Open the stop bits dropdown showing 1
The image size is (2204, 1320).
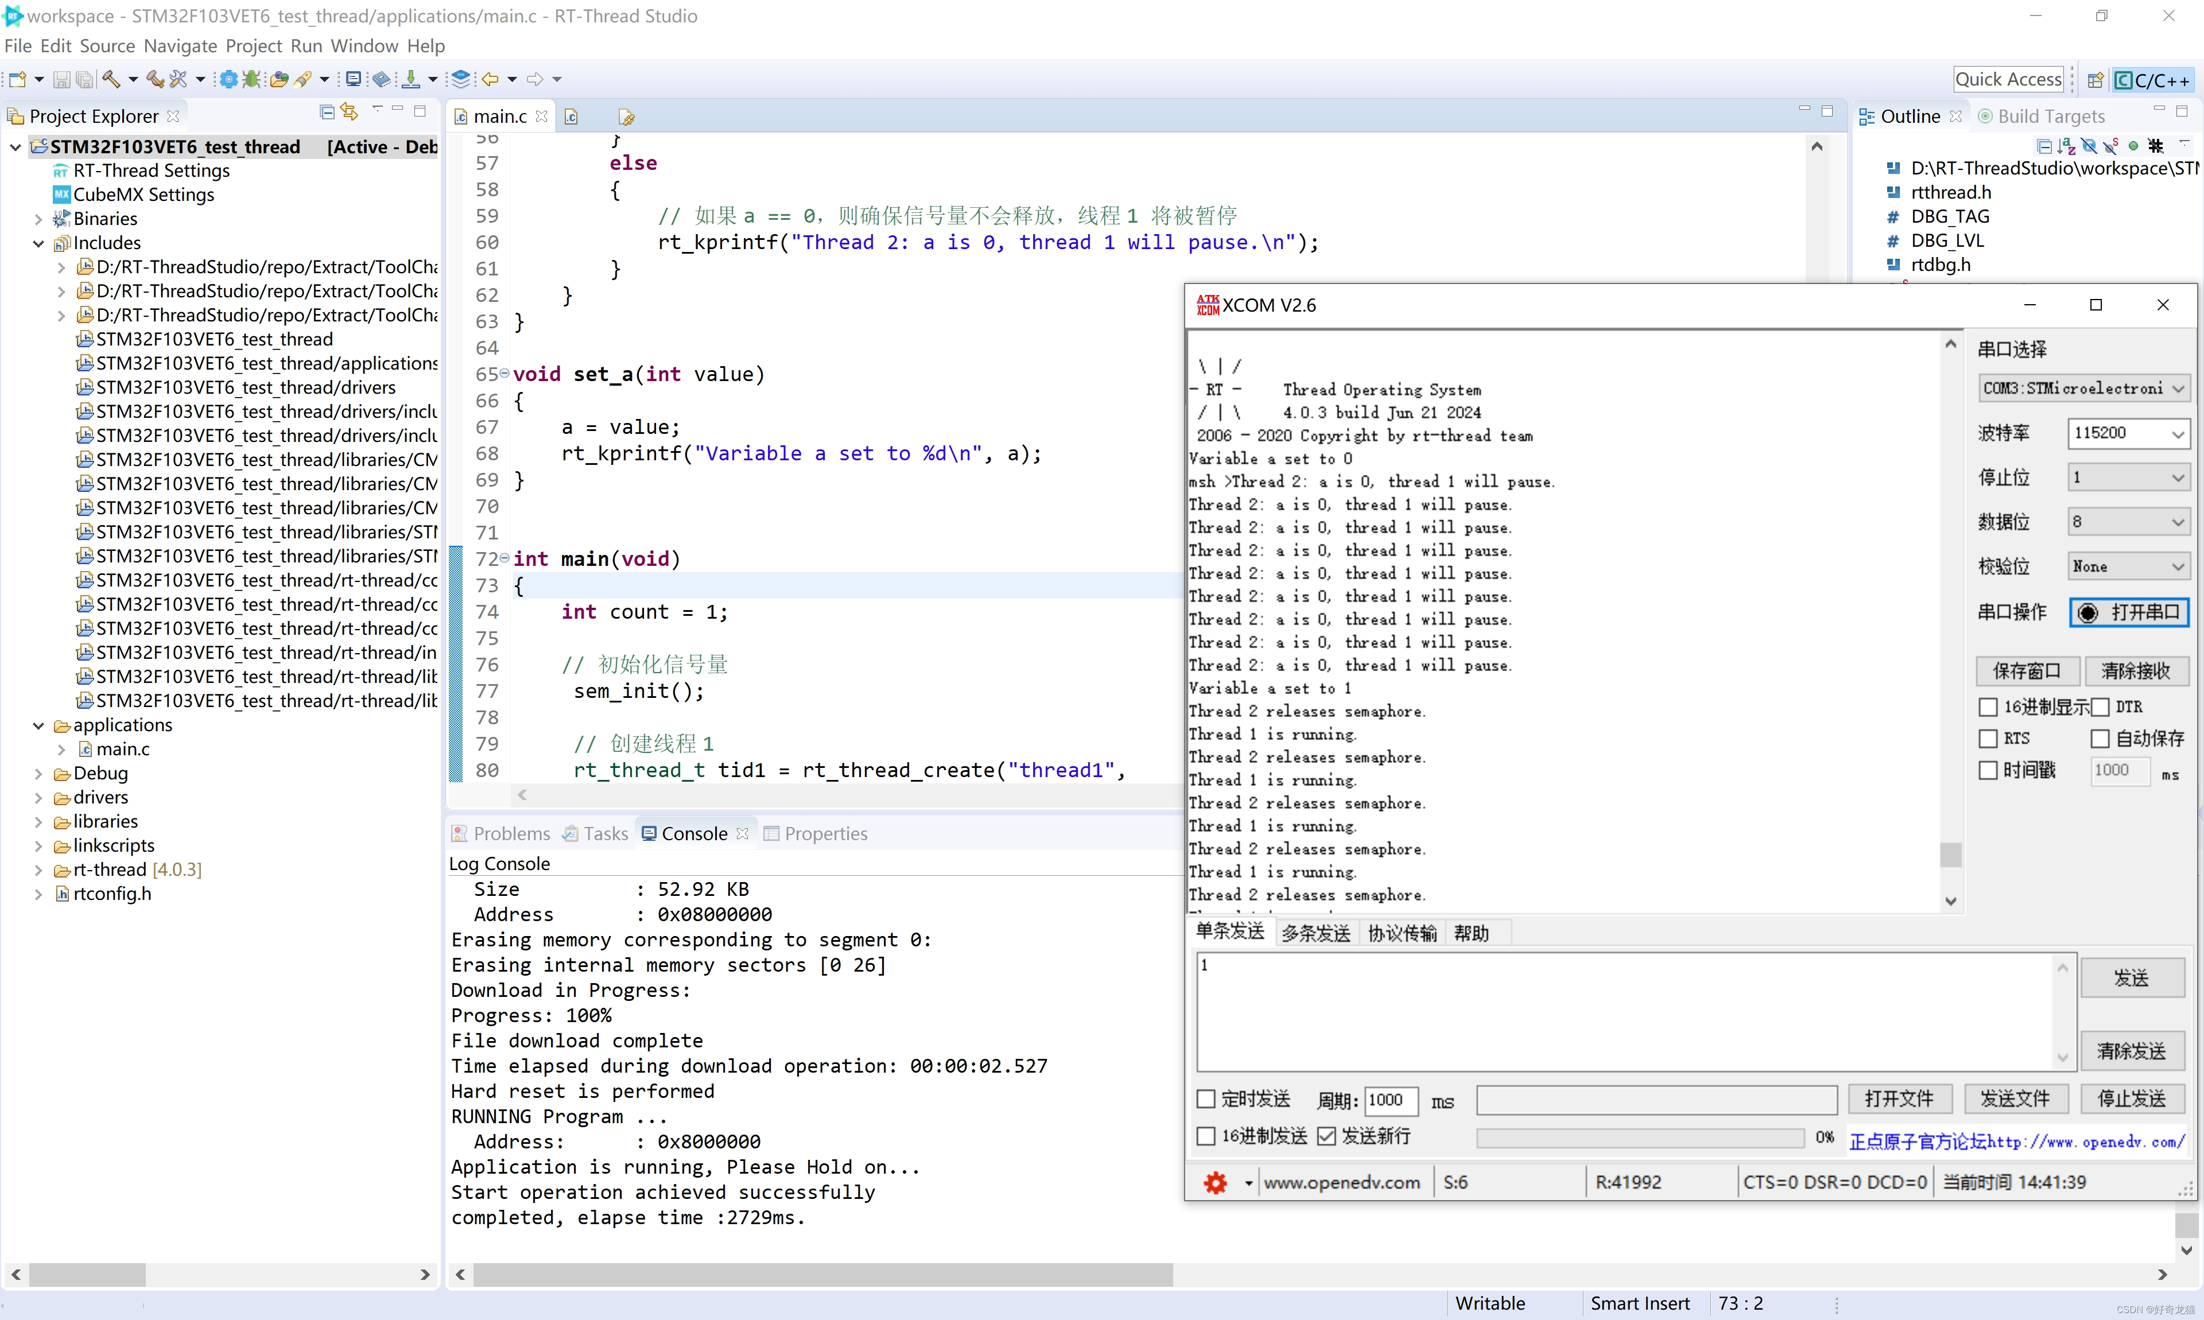2128,477
